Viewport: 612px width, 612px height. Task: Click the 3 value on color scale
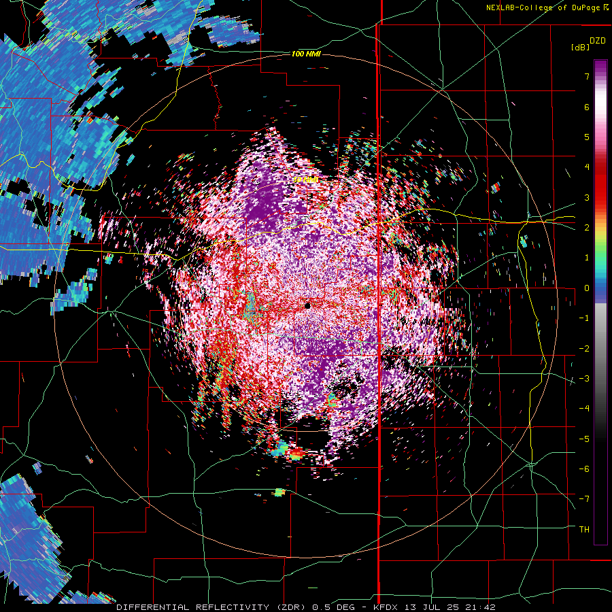[587, 197]
